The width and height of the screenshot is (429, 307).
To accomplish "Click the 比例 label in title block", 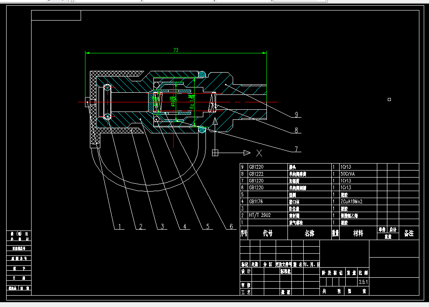I will [363, 273].
